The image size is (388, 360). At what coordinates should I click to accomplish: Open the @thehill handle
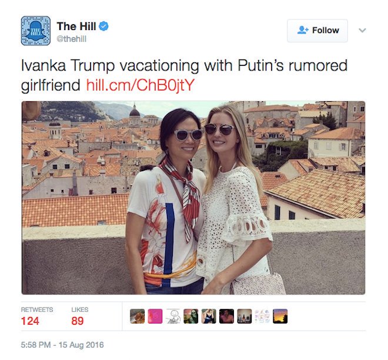(x=72, y=39)
